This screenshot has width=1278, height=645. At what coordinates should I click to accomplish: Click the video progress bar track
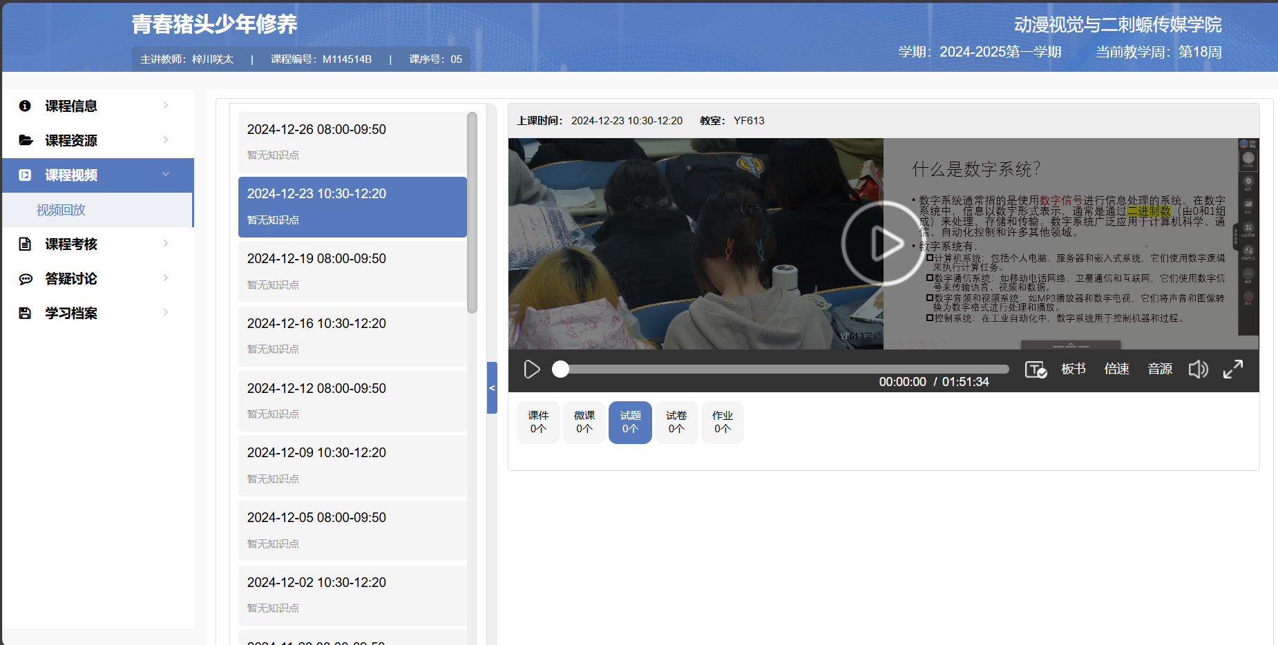pos(785,369)
